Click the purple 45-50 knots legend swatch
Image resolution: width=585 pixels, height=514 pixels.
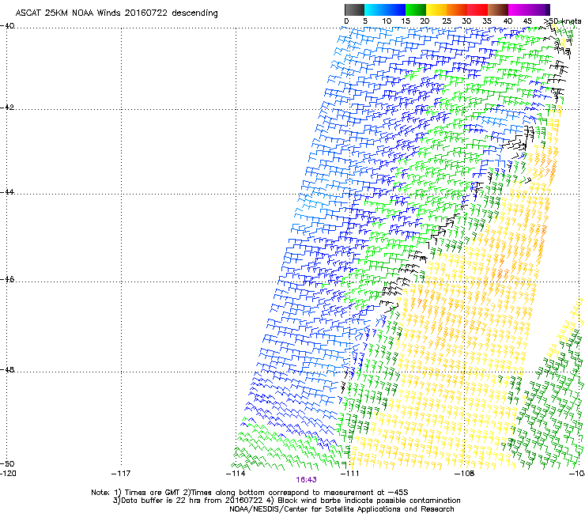pyautogui.click(x=539, y=9)
